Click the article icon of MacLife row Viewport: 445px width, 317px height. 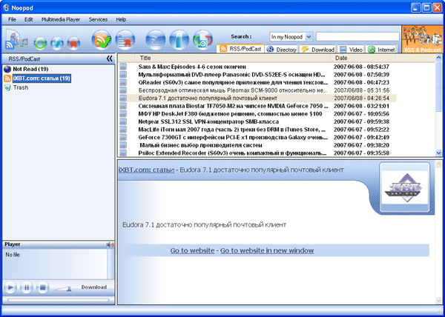click(123, 130)
